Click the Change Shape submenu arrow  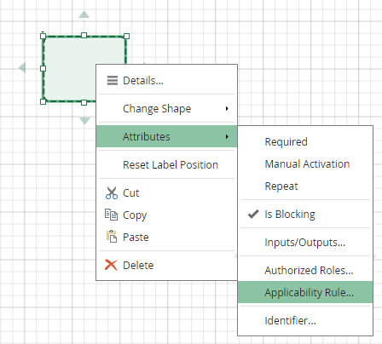tap(227, 109)
